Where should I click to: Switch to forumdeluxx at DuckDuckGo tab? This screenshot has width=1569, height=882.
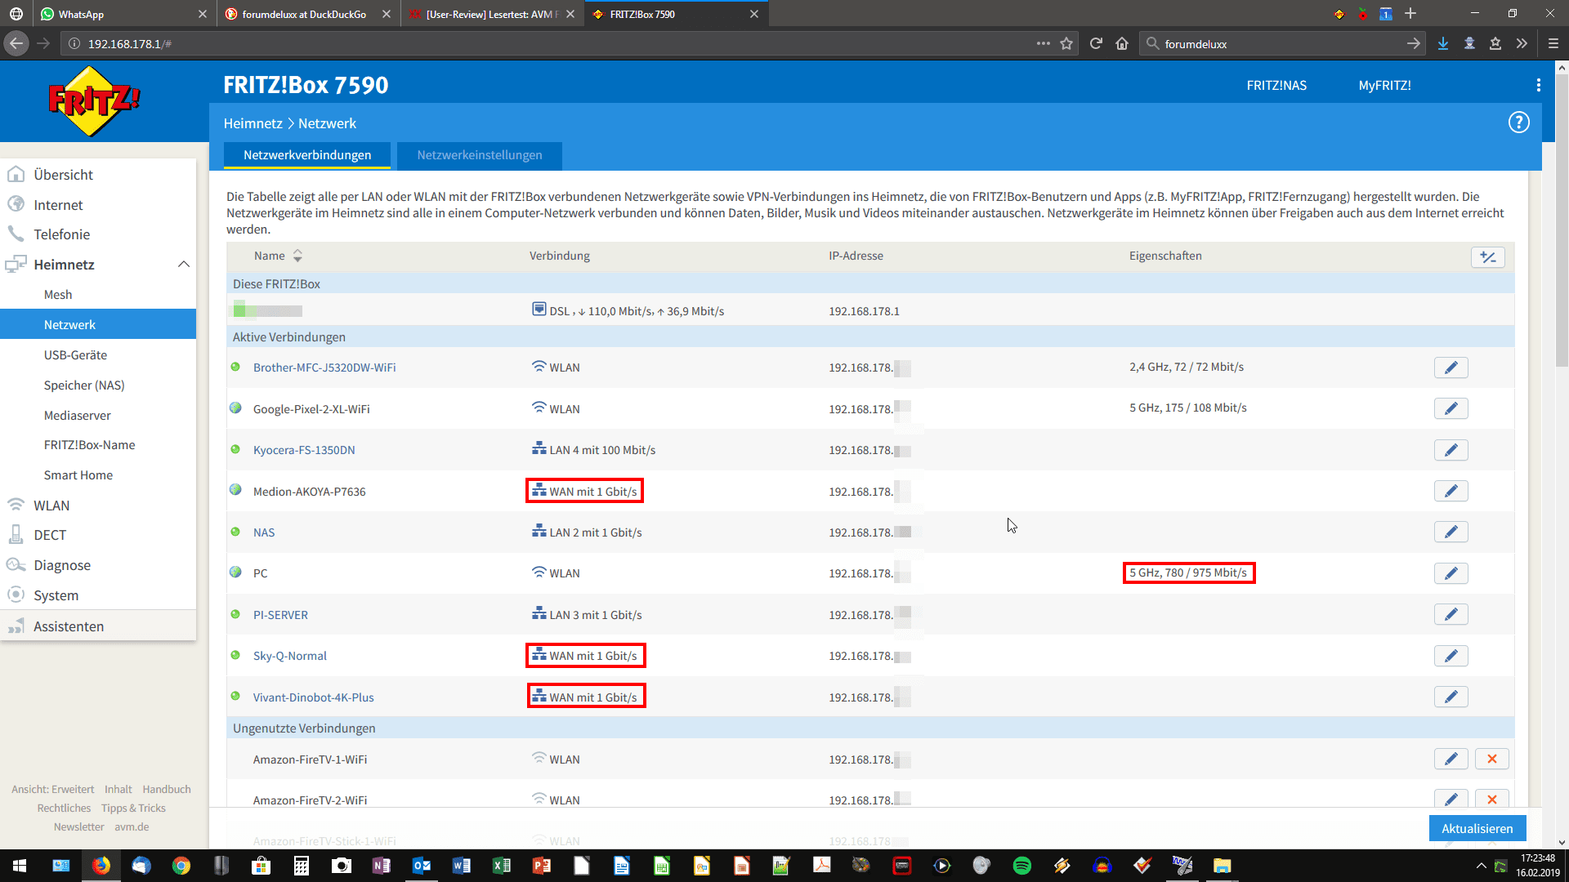pyautogui.click(x=309, y=14)
